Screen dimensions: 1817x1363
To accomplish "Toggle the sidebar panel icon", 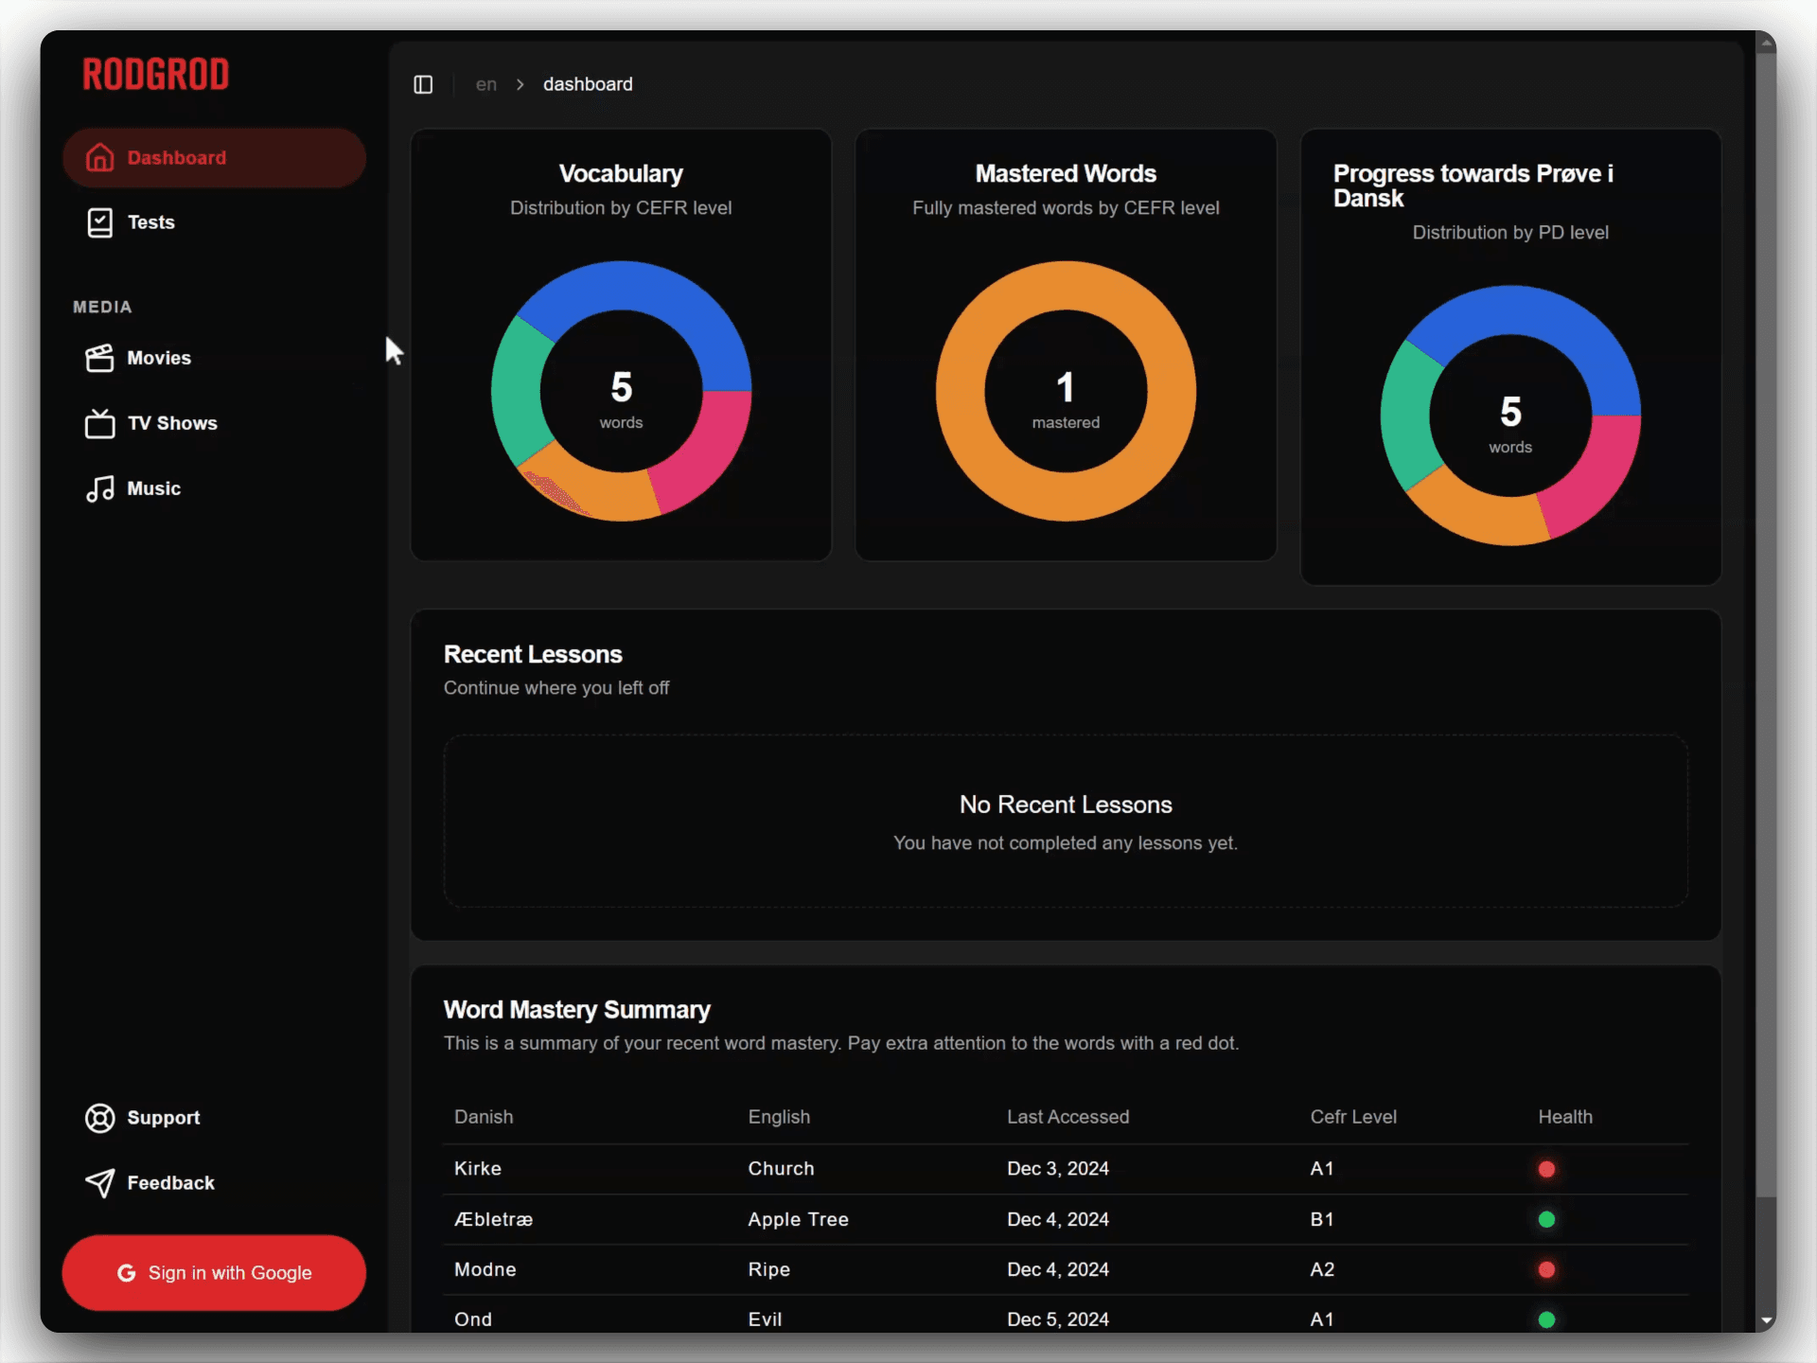I will [x=423, y=84].
